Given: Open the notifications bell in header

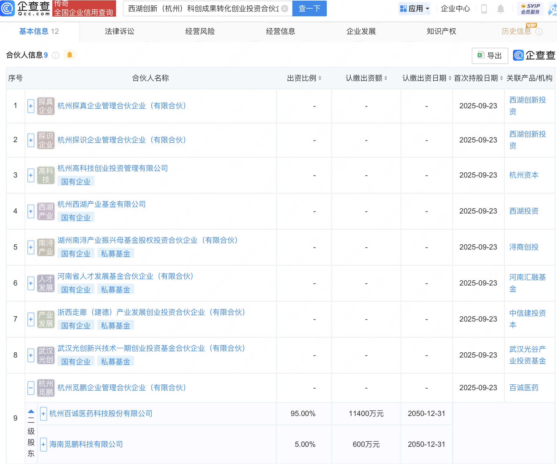Looking at the screenshot, I should pos(501,9).
